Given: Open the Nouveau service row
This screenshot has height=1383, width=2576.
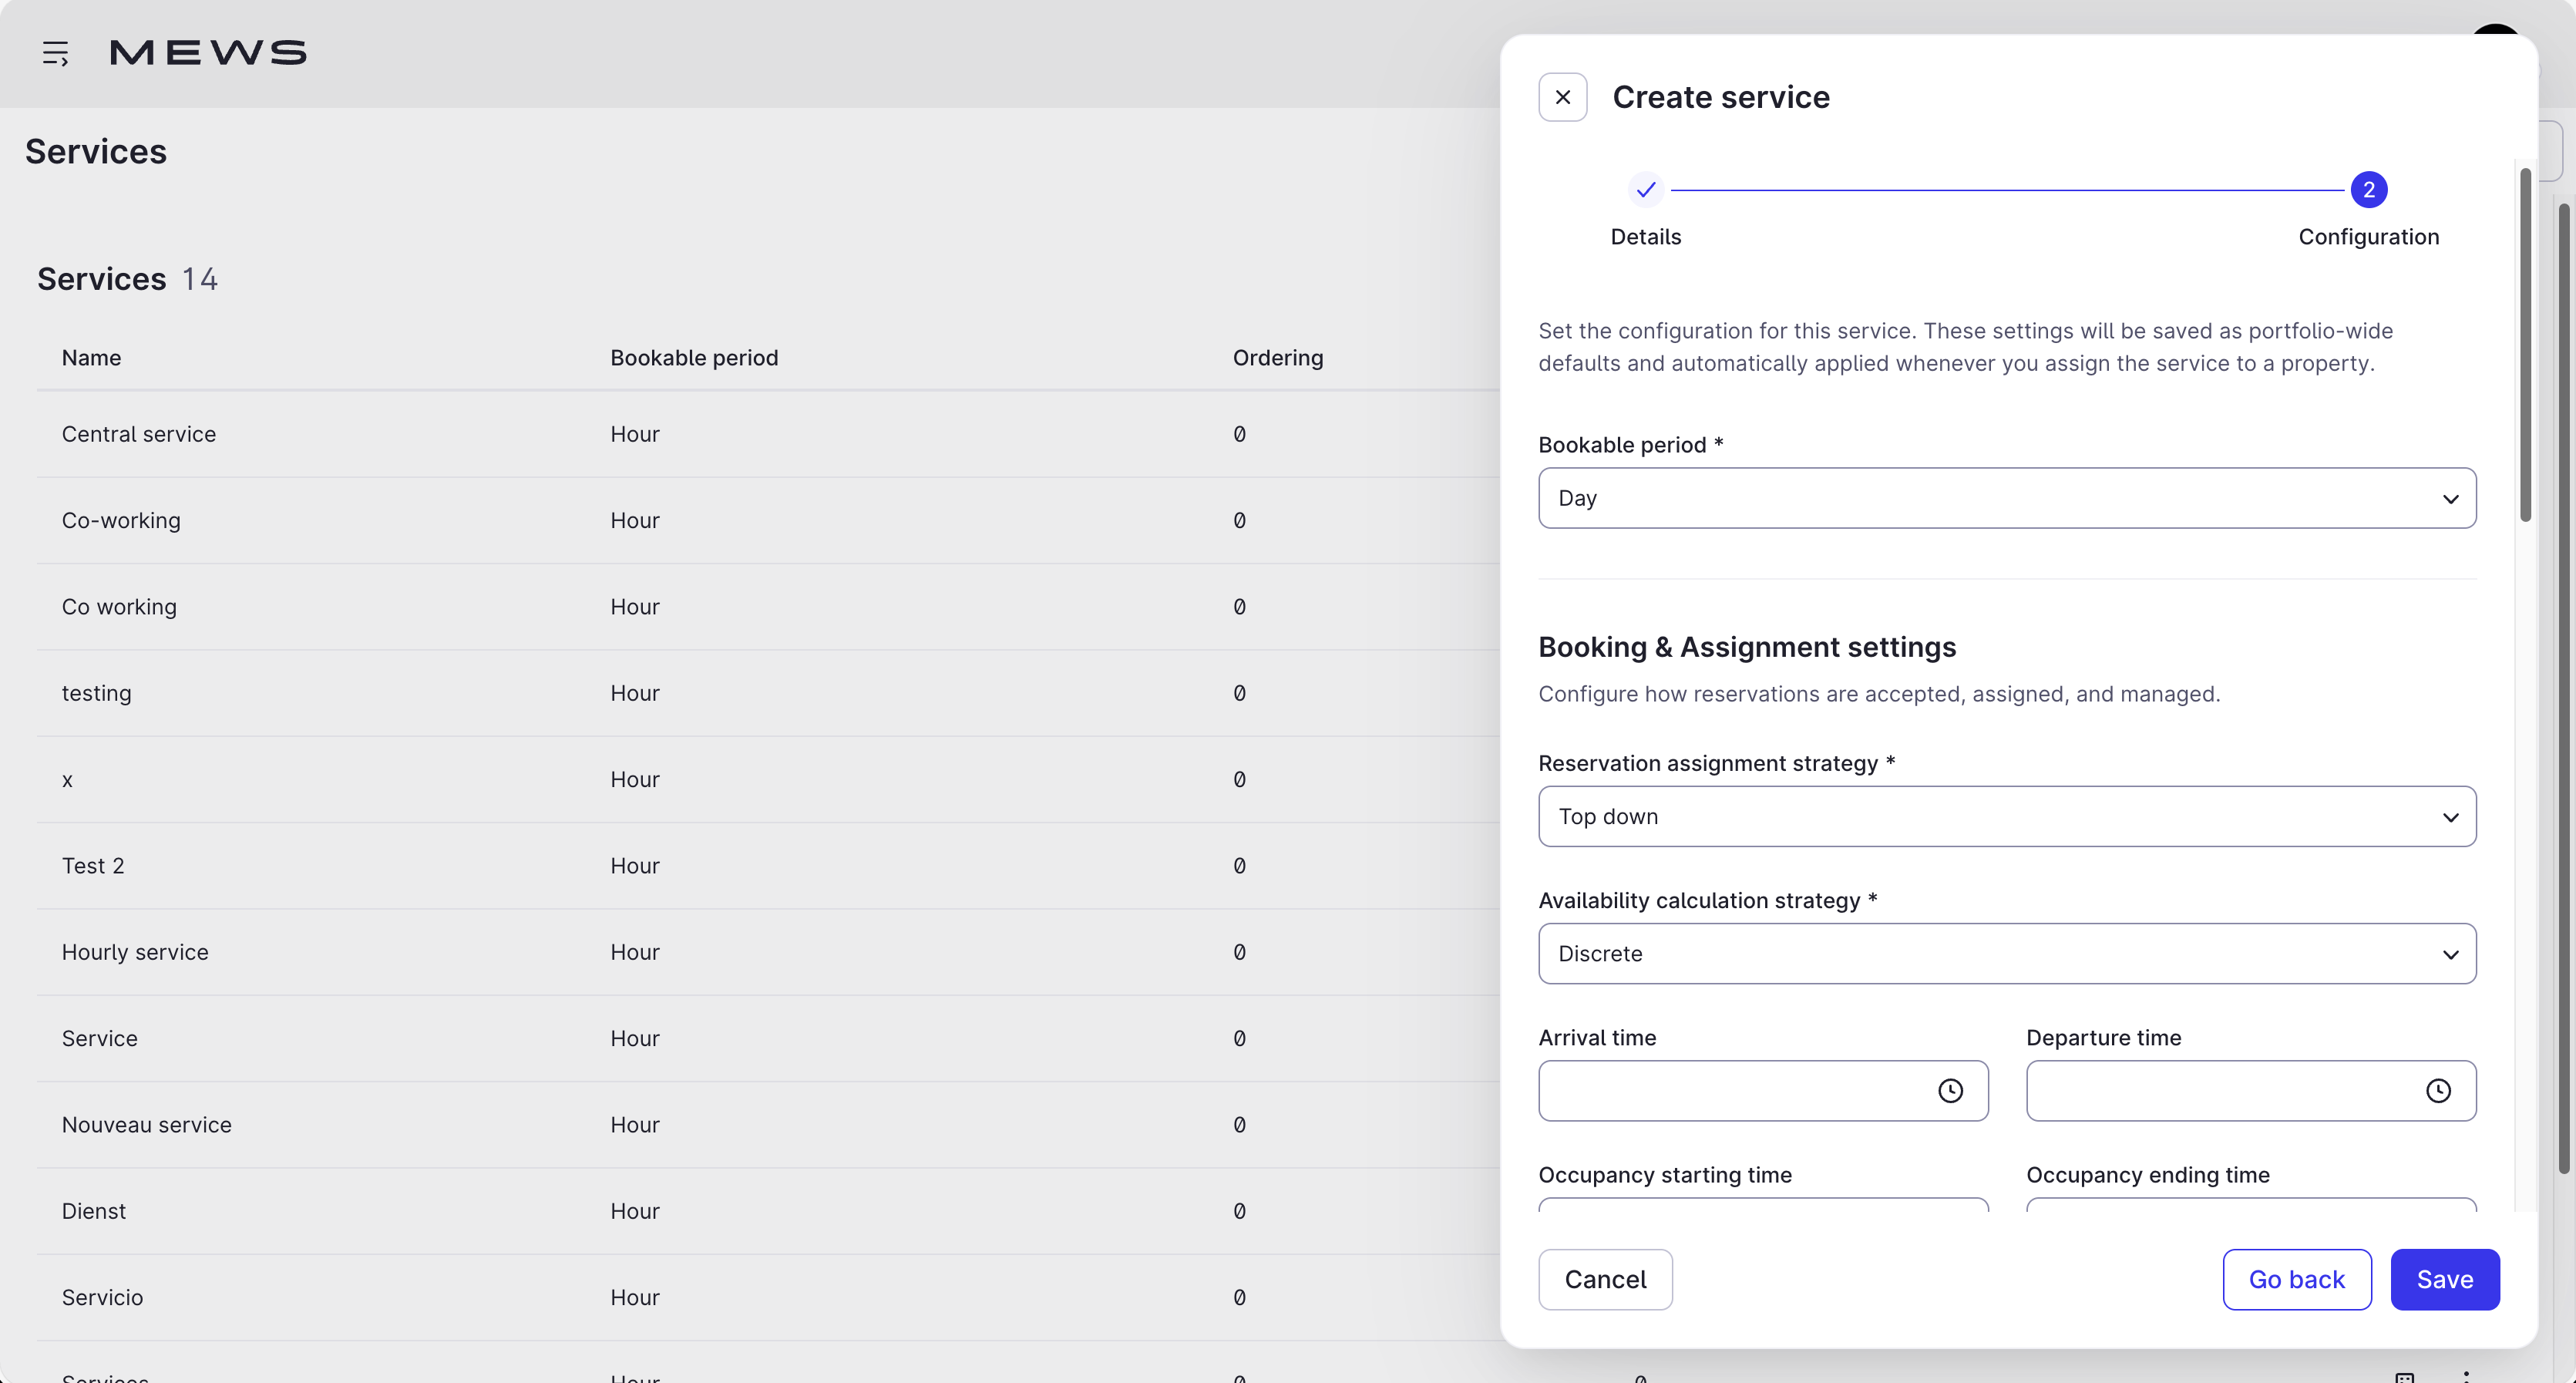Looking at the screenshot, I should (x=768, y=1125).
